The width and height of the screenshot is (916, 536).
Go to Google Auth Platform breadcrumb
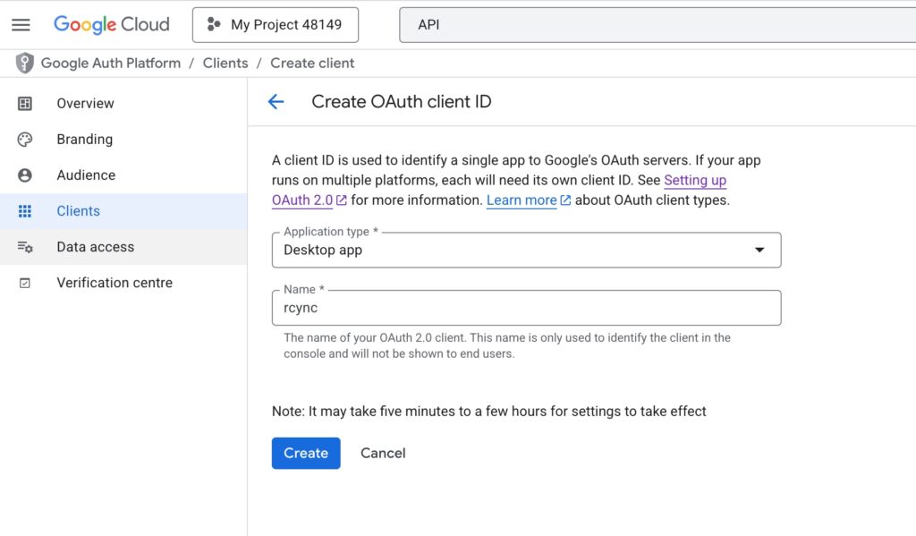tap(110, 64)
